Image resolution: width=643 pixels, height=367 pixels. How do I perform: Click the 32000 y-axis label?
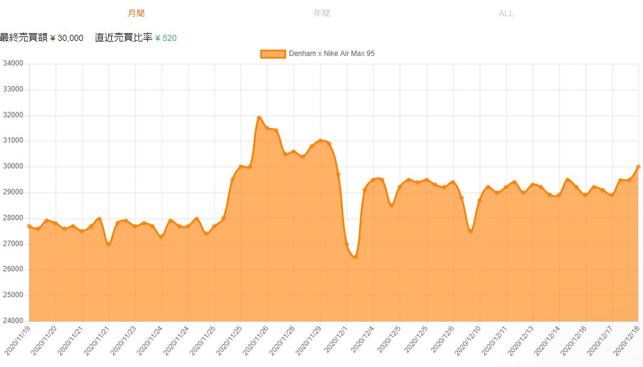pyautogui.click(x=13, y=115)
